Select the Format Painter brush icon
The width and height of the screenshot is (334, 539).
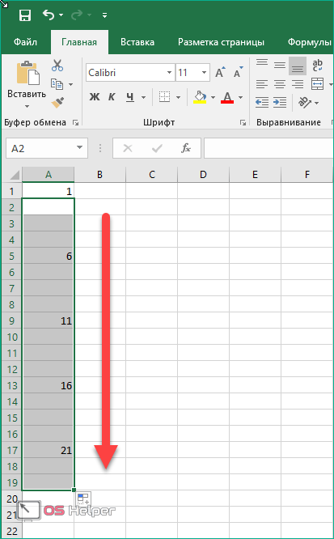pyautogui.click(x=57, y=103)
